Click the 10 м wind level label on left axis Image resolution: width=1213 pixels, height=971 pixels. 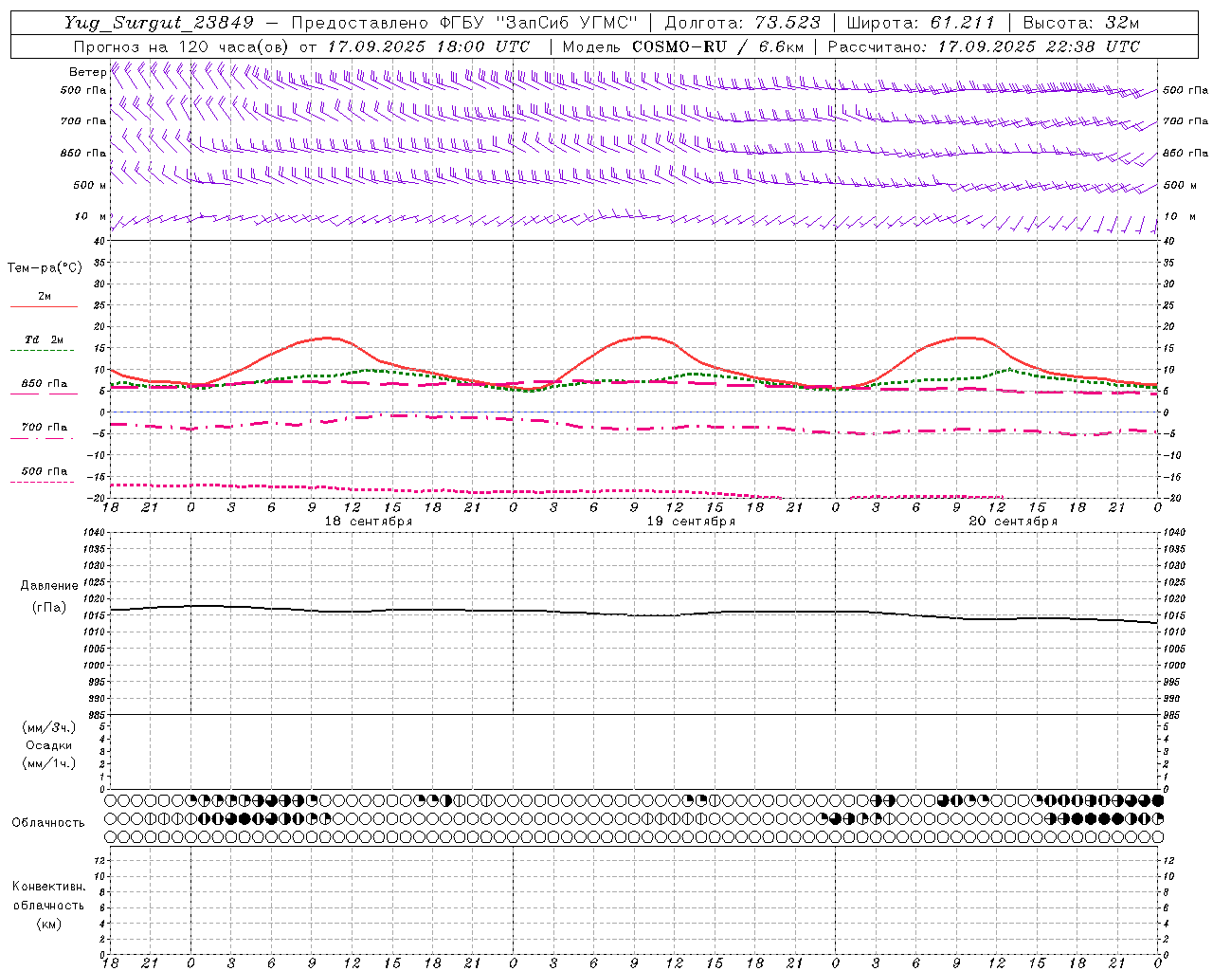(x=91, y=217)
